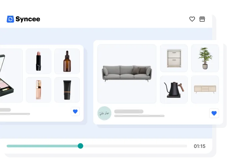Click the Syncee logo icon
The height and width of the screenshot is (168, 227).
[10, 19]
